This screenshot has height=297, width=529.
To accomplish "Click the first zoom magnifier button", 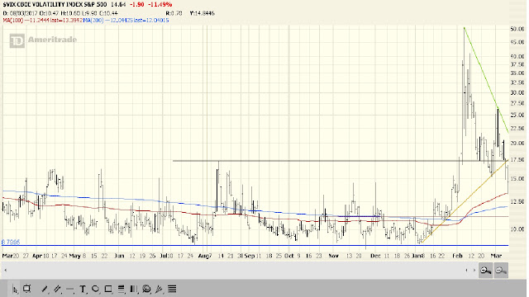I will click(485, 271).
